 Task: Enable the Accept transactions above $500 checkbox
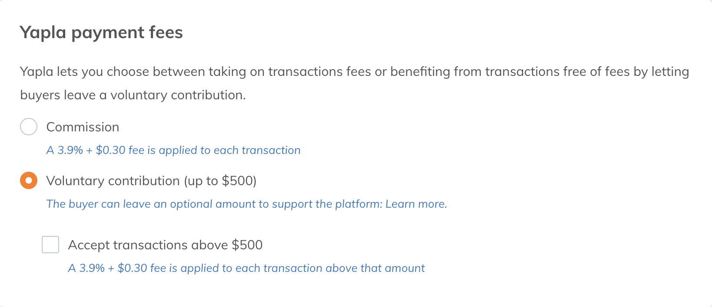50,245
